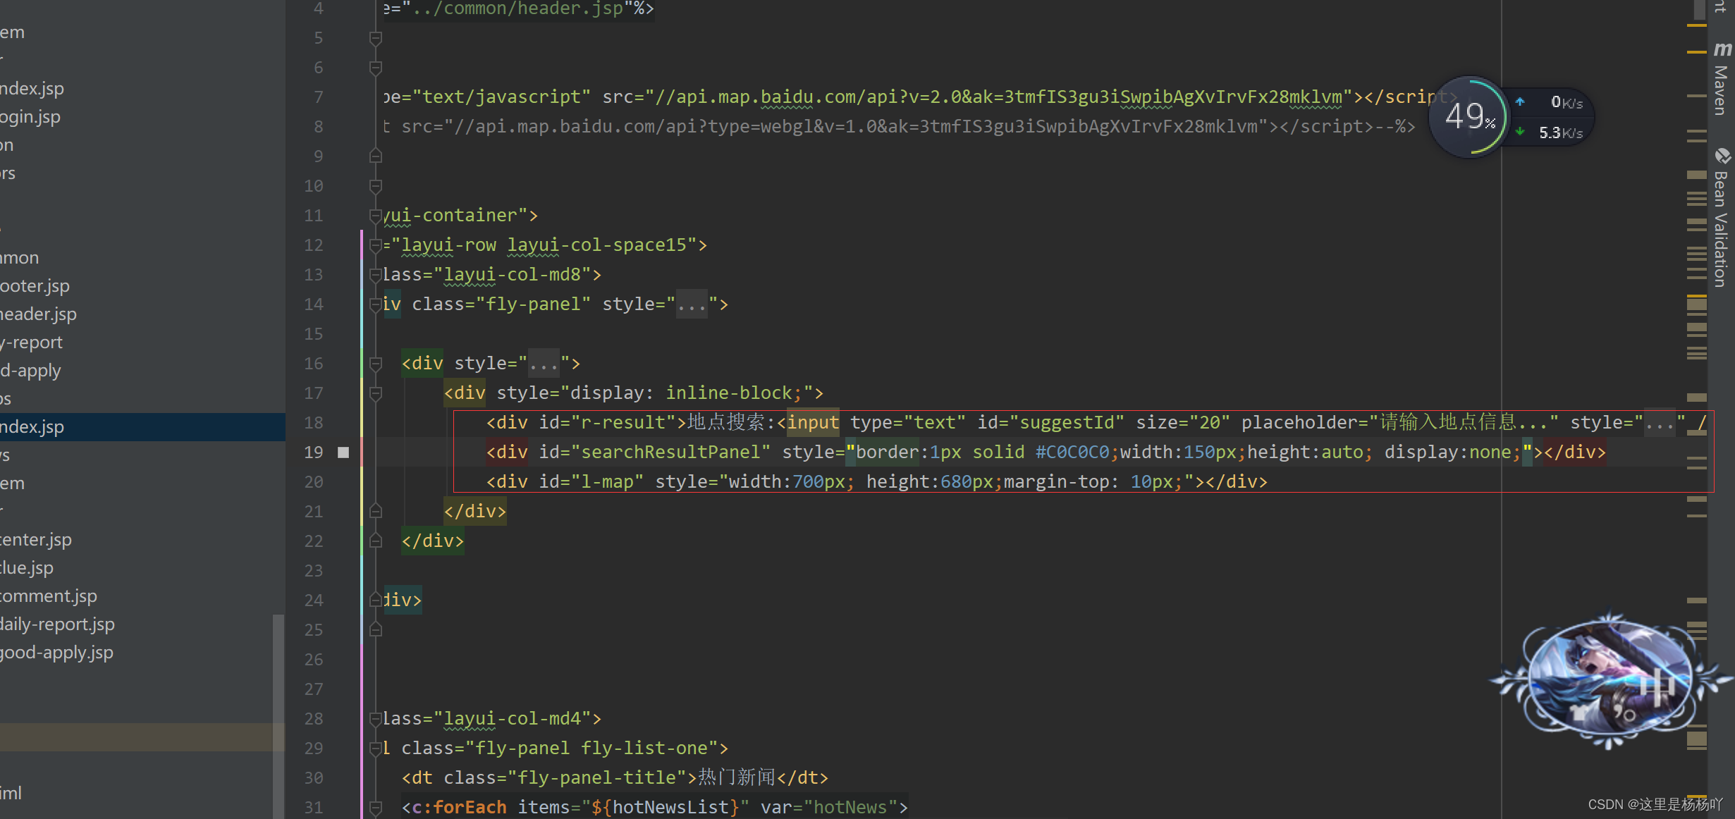Open daily-report.jsp from the file tree

[57, 624]
